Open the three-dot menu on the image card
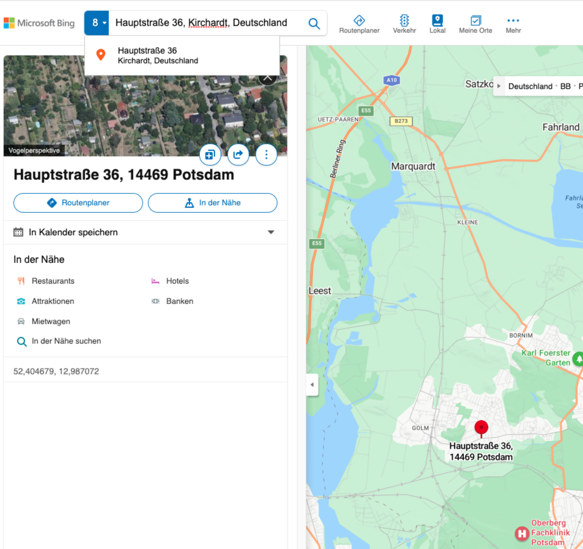This screenshot has width=583, height=549. 266,155
